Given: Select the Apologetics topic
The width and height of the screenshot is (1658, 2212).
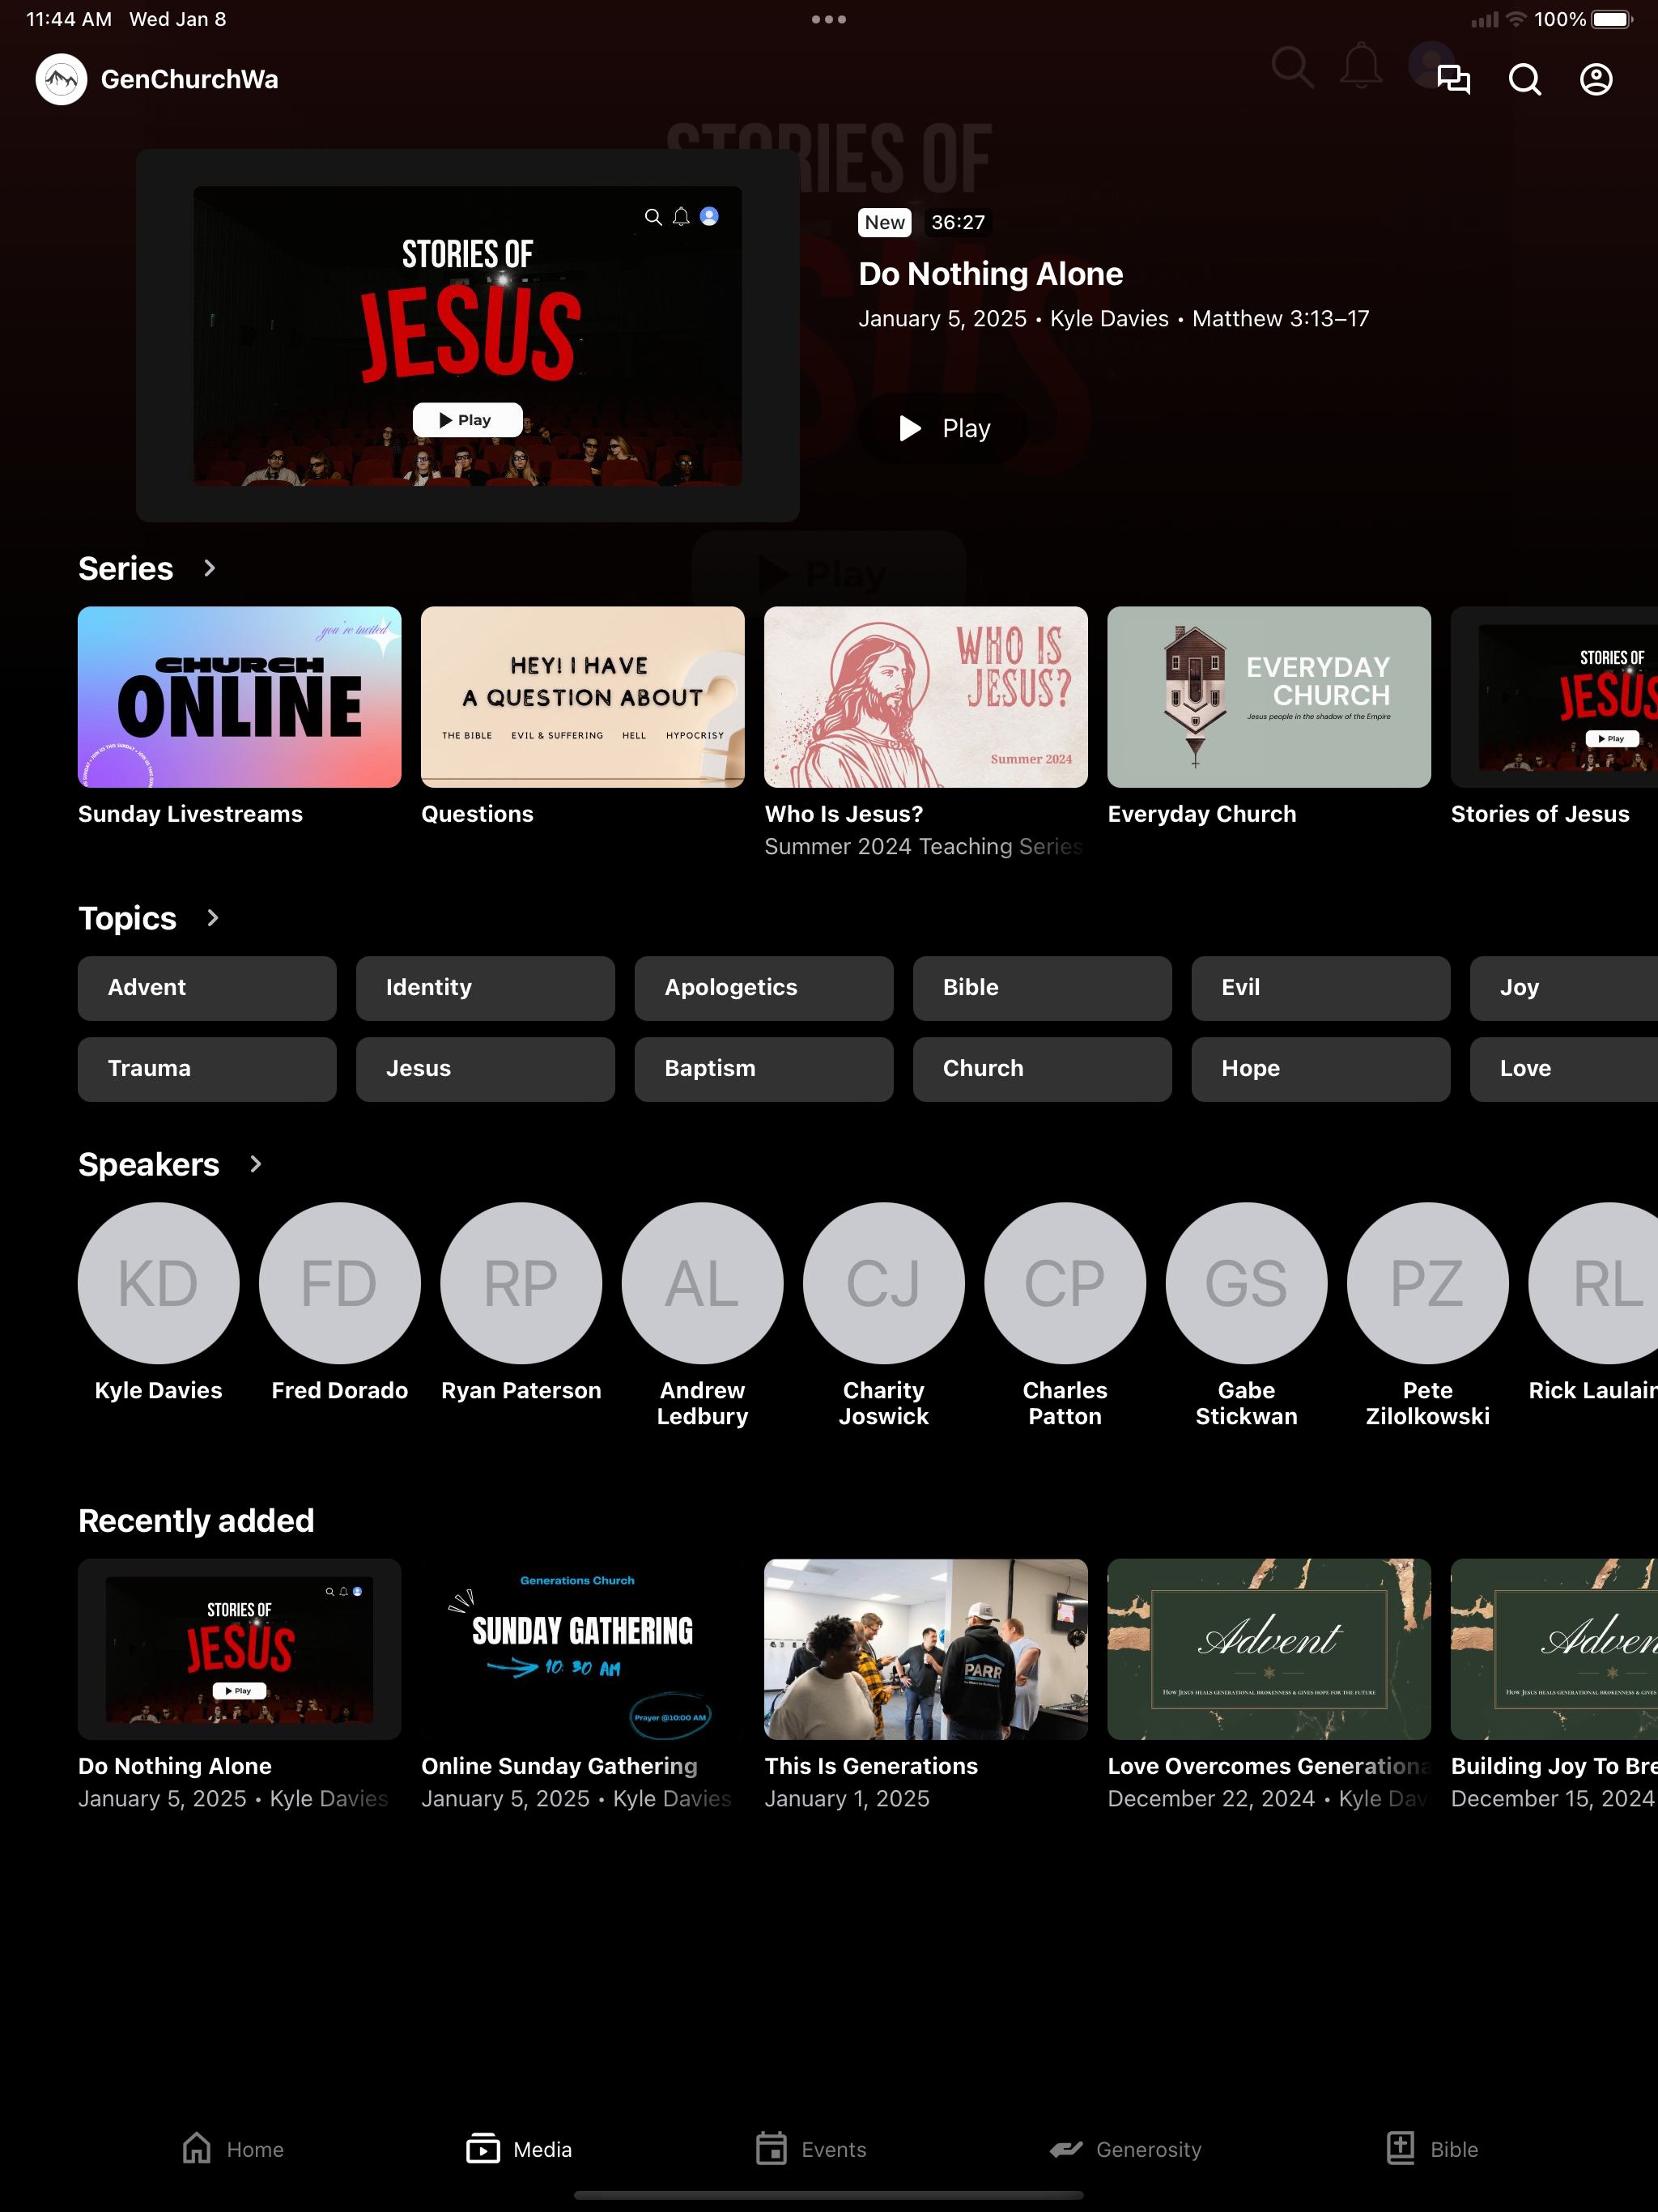Looking at the screenshot, I should (x=764, y=988).
